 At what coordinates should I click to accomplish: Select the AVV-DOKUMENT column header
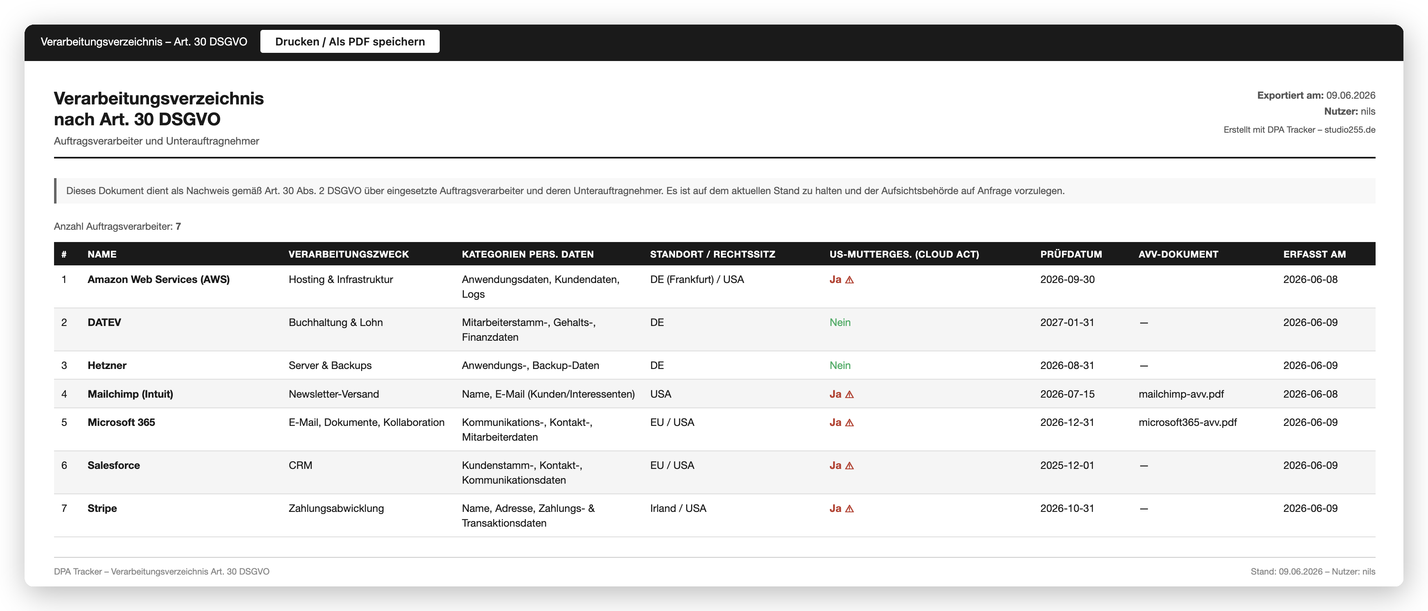tap(1178, 254)
